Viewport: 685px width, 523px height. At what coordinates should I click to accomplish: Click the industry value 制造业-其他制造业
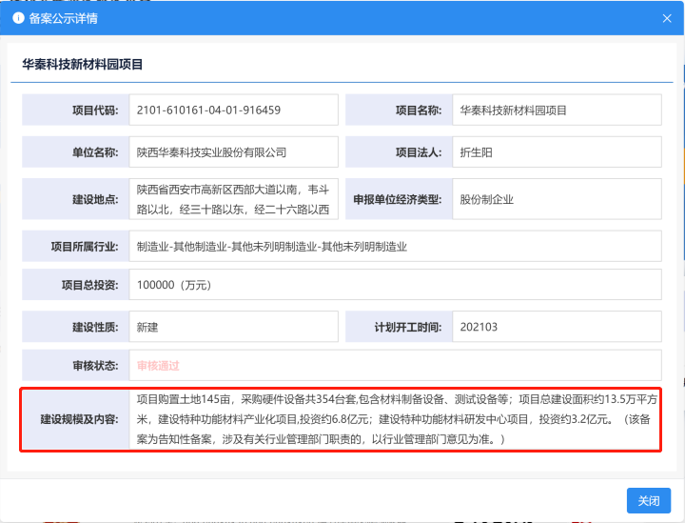coord(272,247)
